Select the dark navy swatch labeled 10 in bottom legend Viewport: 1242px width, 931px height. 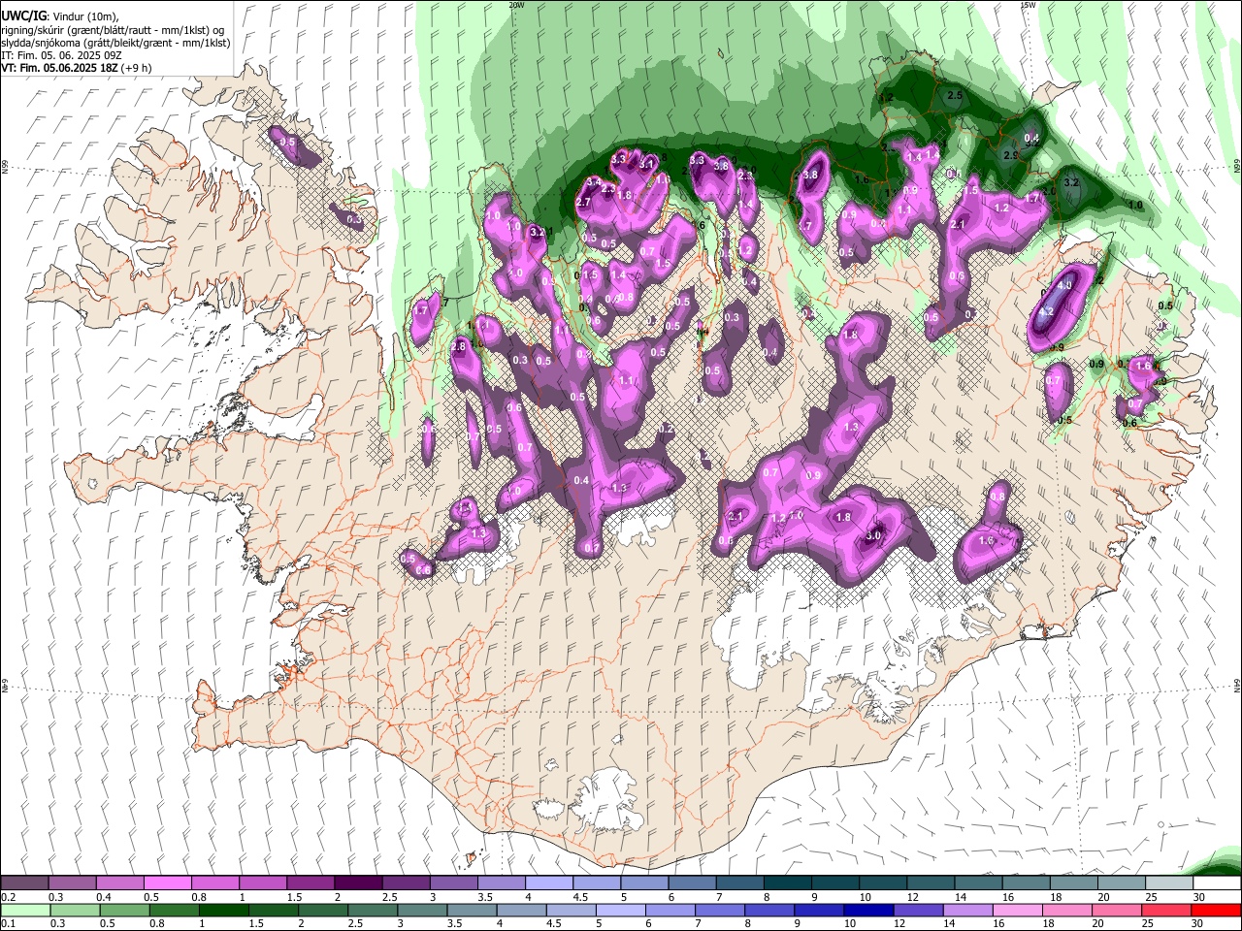866,910
